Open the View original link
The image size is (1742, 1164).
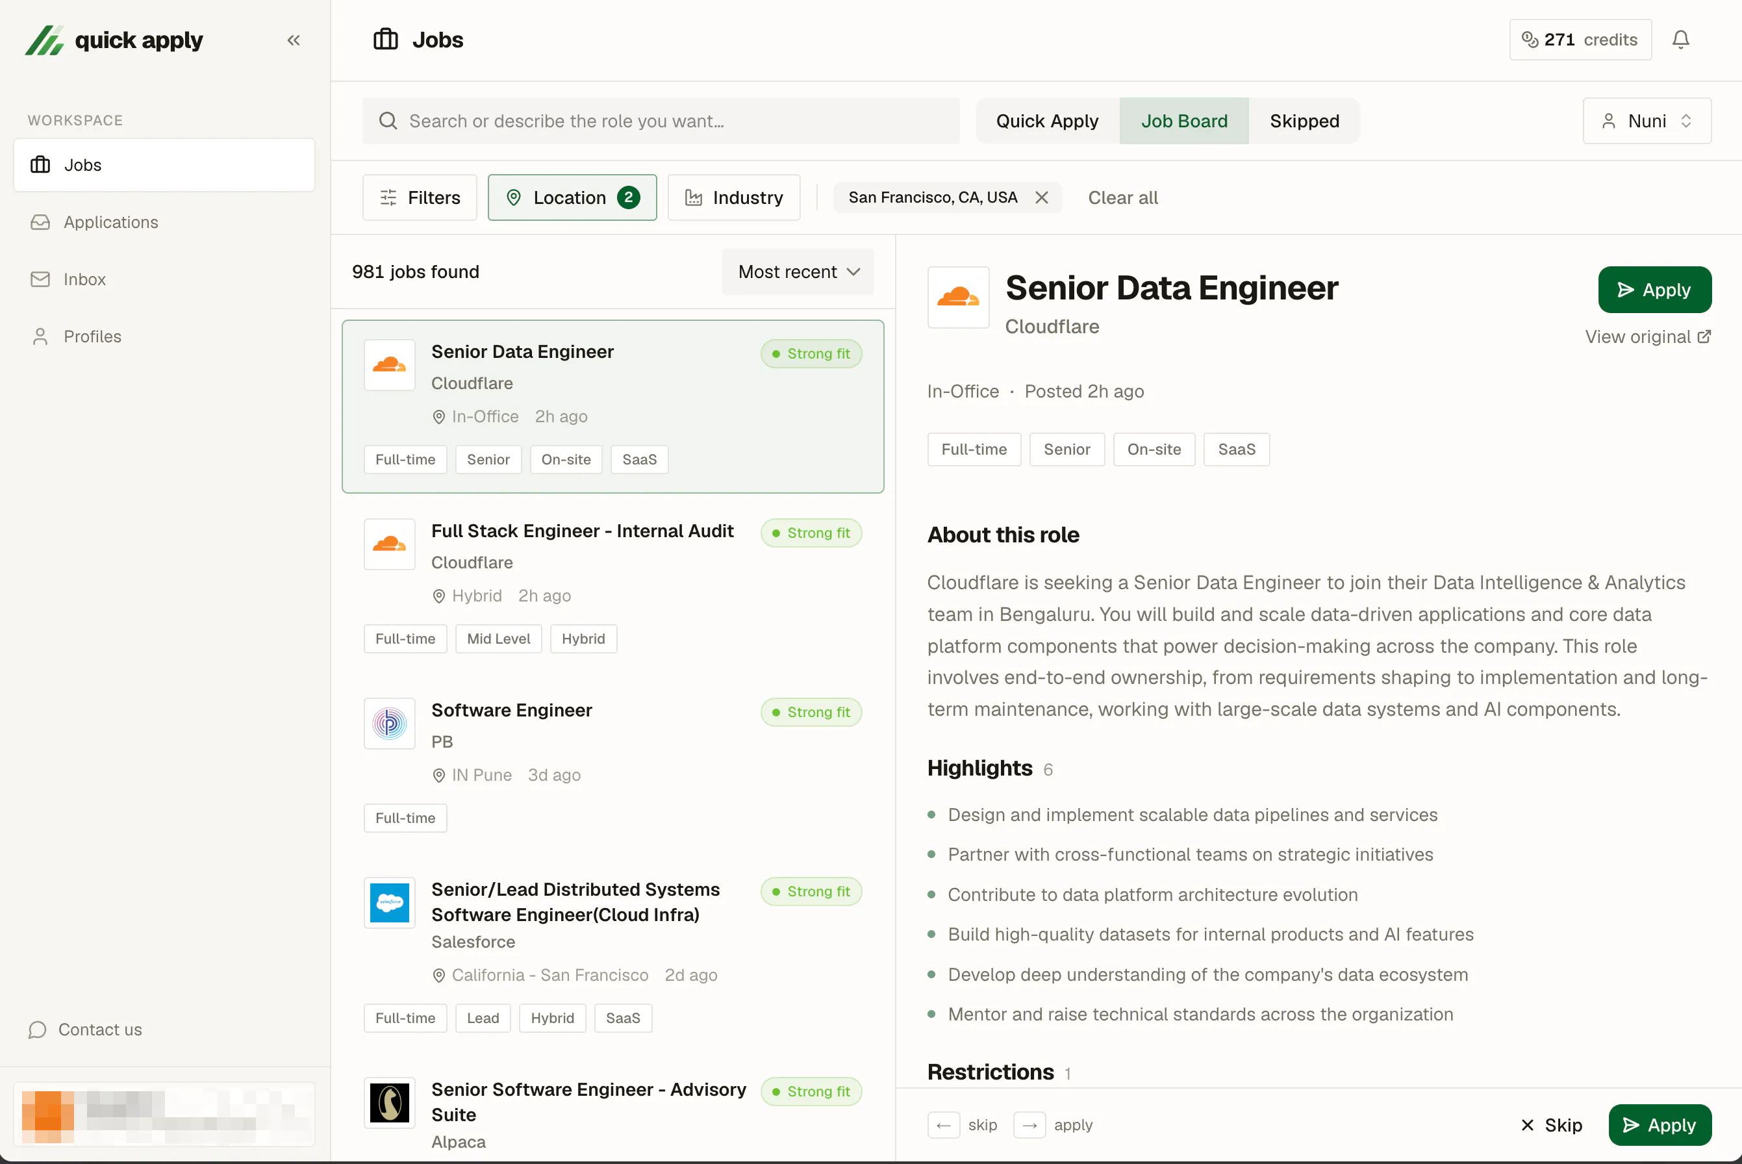1648,337
